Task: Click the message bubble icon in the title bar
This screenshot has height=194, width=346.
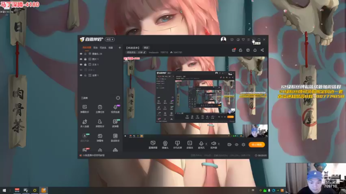Action: click(x=232, y=40)
